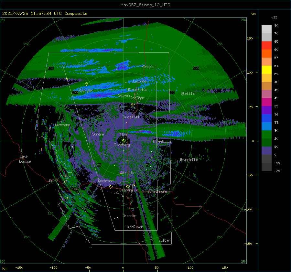
Task: Click the Vulcan label
Action: pos(165,240)
